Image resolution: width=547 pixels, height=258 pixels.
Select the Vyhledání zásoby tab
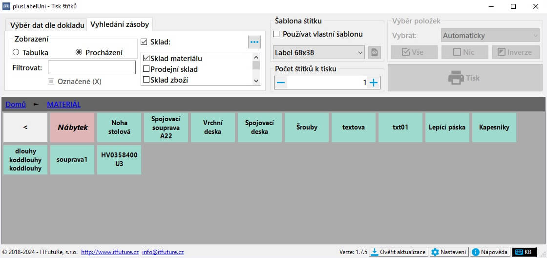(x=120, y=24)
